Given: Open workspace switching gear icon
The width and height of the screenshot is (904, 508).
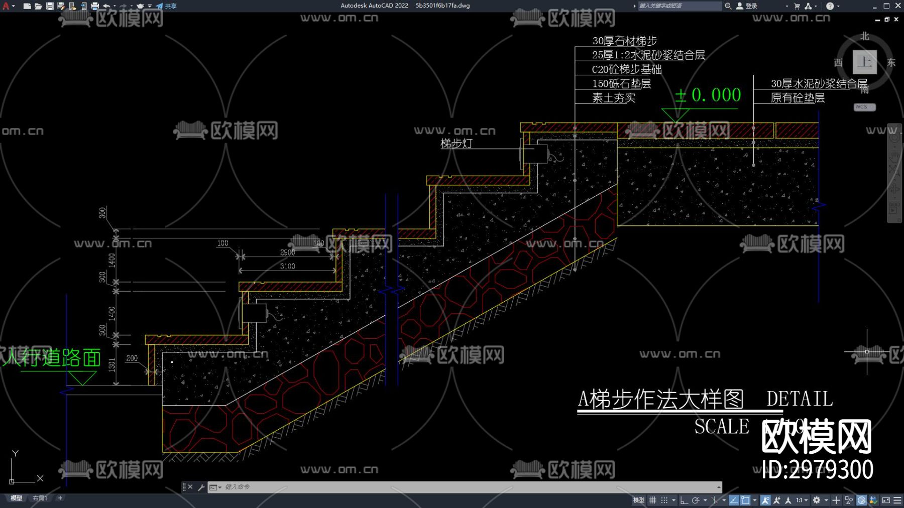Looking at the screenshot, I should click(817, 500).
